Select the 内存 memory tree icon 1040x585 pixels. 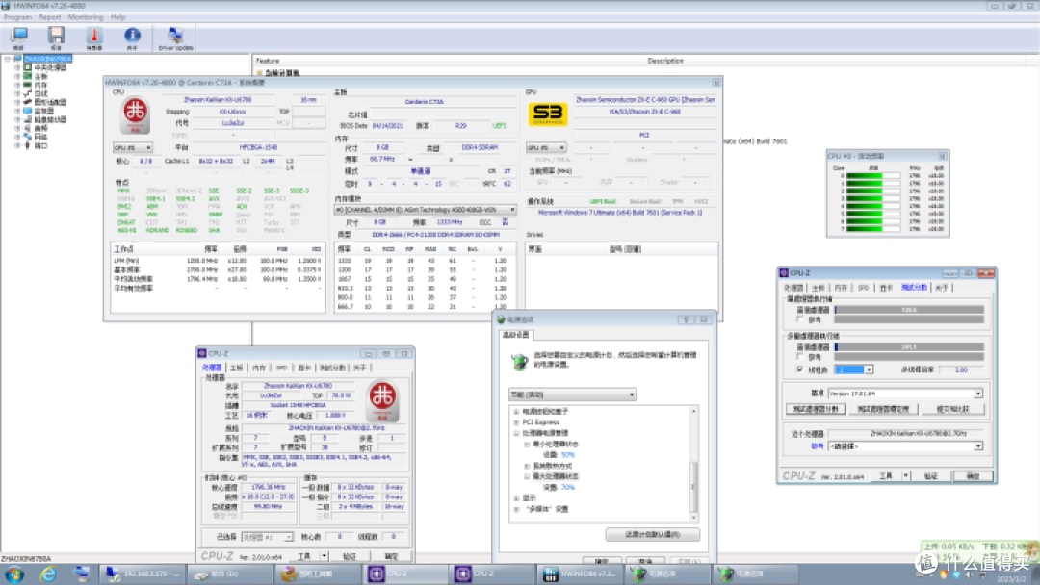click(28, 85)
